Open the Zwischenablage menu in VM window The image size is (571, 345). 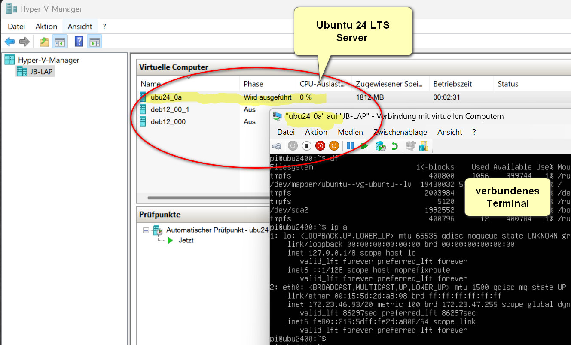coord(400,132)
